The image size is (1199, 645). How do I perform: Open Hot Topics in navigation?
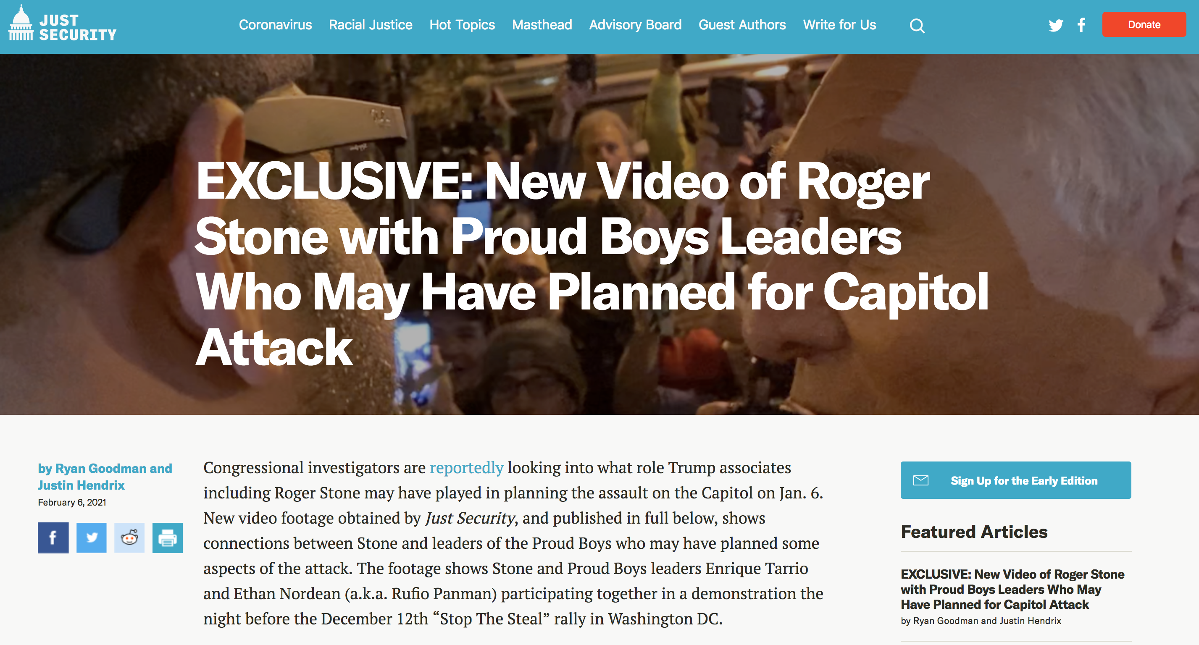click(462, 25)
